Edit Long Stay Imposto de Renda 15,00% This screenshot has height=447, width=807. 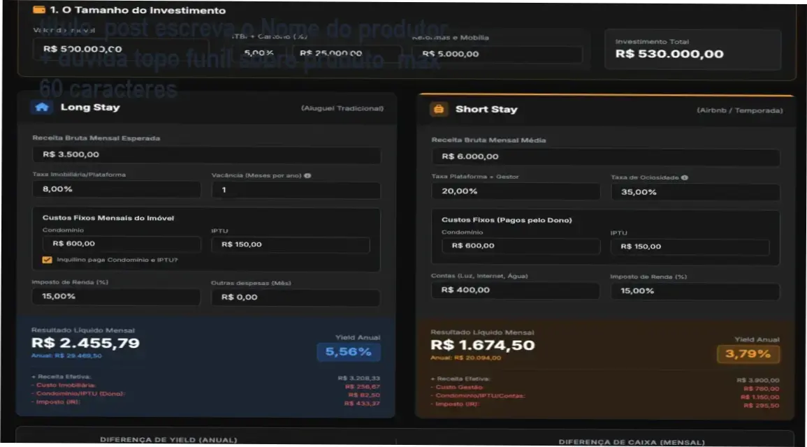[x=116, y=296]
